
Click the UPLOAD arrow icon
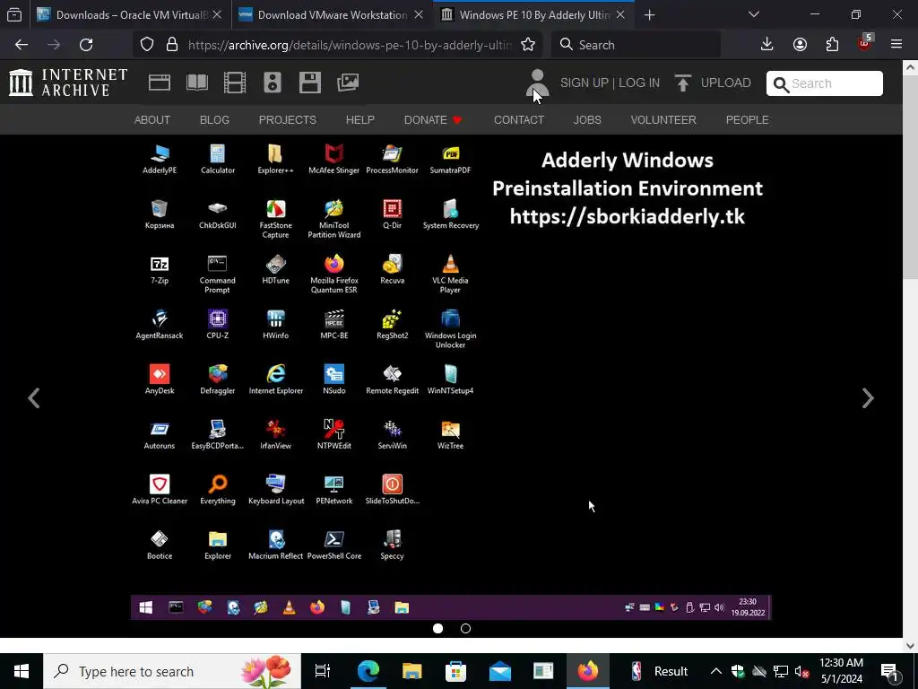coord(682,83)
